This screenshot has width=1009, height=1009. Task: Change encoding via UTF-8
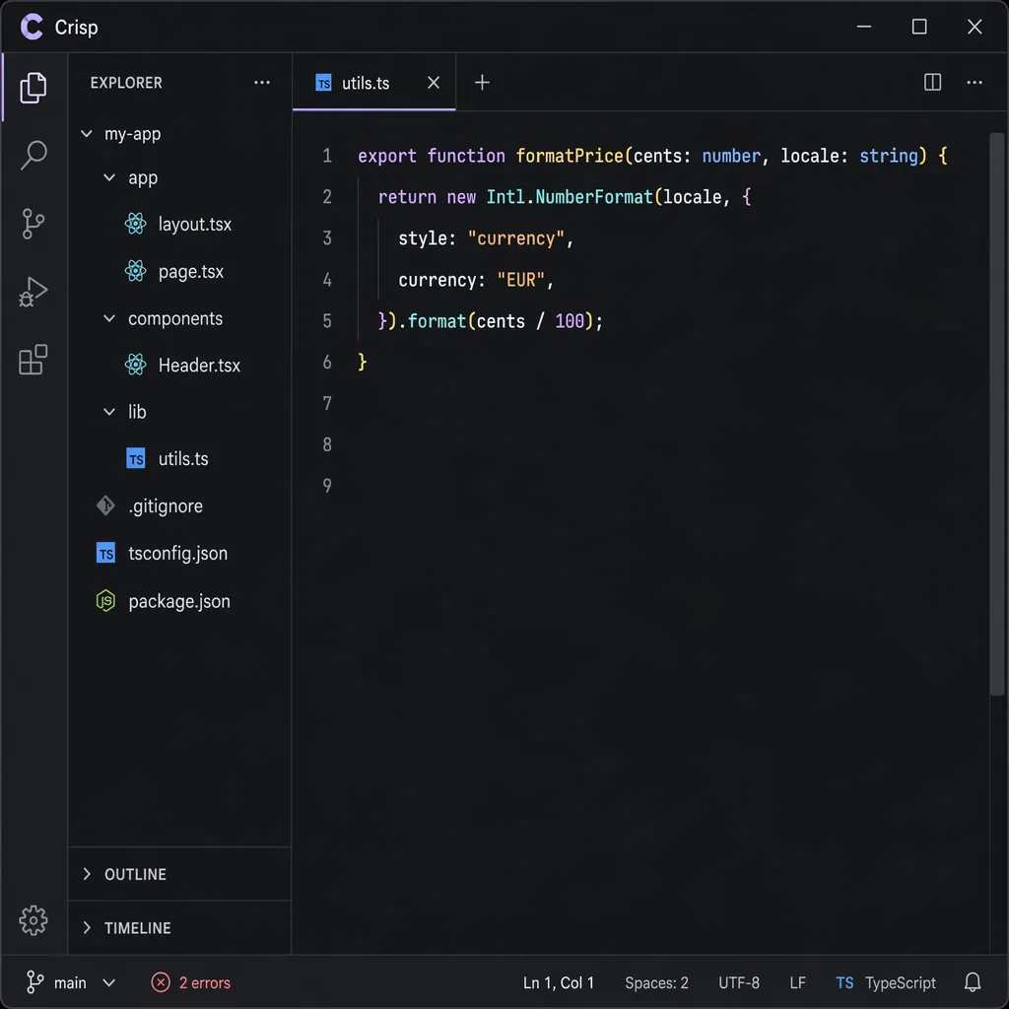pyautogui.click(x=739, y=982)
